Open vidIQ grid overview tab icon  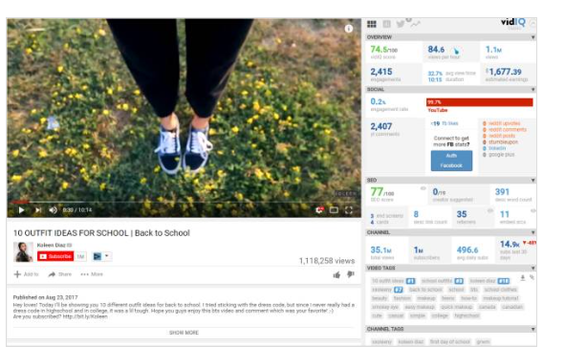click(372, 24)
